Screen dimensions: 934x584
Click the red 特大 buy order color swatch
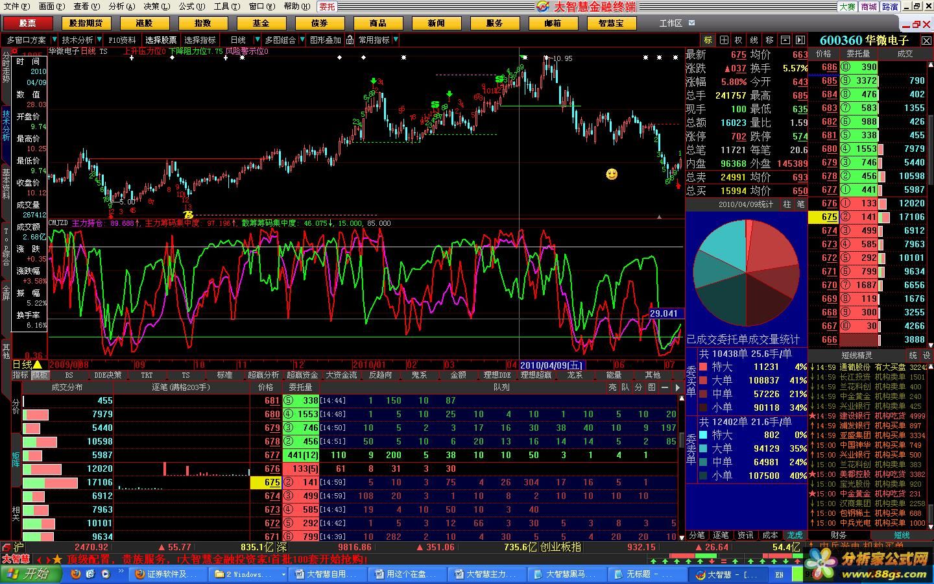[x=704, y=367]
